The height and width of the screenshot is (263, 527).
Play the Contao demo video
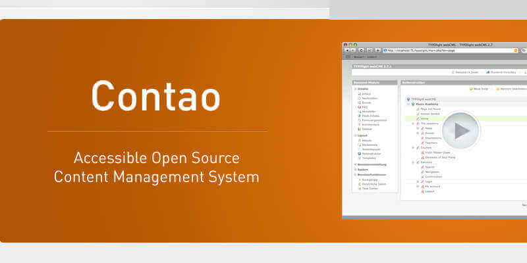click(460, 130)
